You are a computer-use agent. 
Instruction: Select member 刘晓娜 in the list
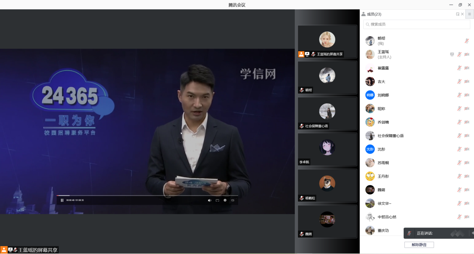pos(383,95)
